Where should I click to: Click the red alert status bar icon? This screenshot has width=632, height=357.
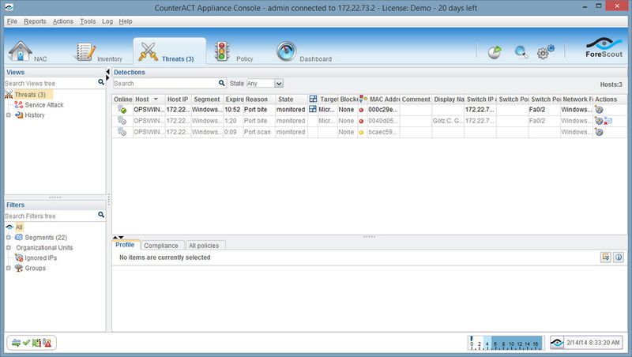(x=47, y=343)
